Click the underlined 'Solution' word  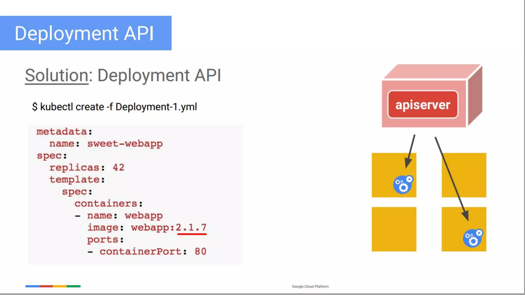57,75
